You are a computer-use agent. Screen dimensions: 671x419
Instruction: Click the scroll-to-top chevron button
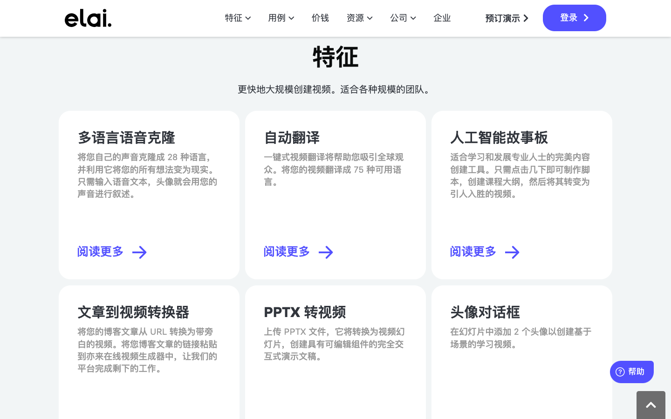point(650,405)
